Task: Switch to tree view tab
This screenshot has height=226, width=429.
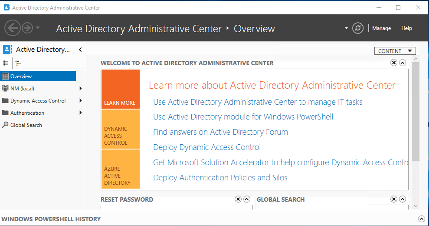Action: pos(18,63)
